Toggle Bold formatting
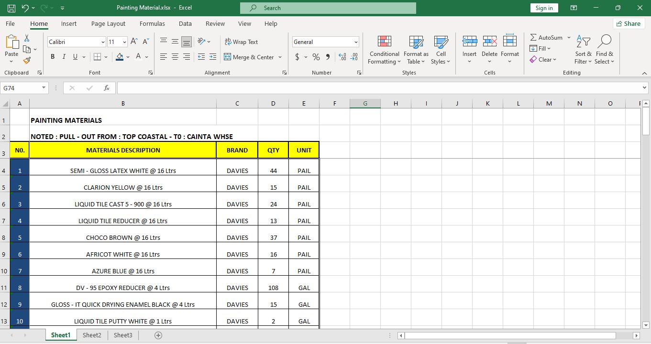The width and height of the screenshot is (651, 344). pyautogui.click(x=53, y=57)
